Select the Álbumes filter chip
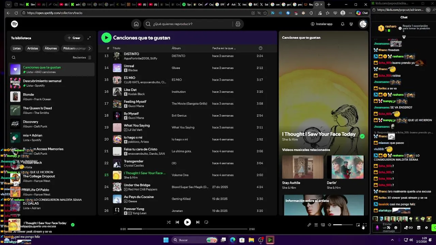This screenshot has width=436, height=245. [51, 48]
